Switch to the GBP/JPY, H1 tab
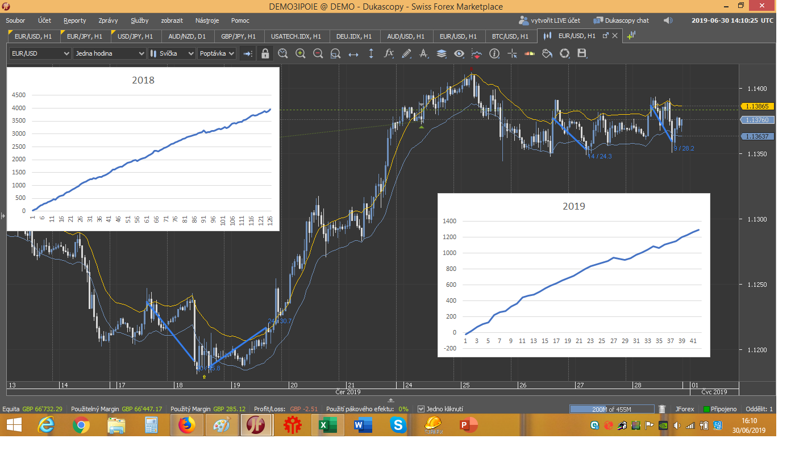795x451 pixels. click(238, 36)
